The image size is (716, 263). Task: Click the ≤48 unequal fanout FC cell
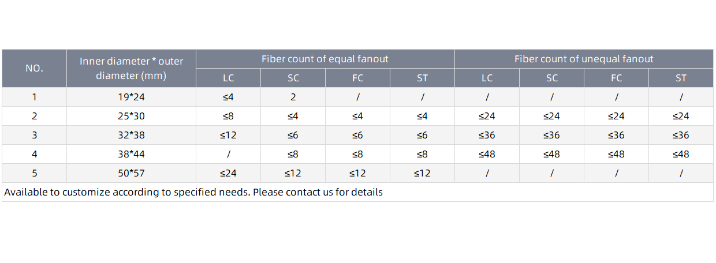617,154
